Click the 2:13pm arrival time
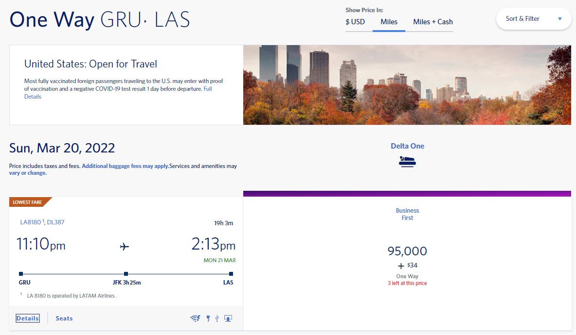 coord(214,244)
